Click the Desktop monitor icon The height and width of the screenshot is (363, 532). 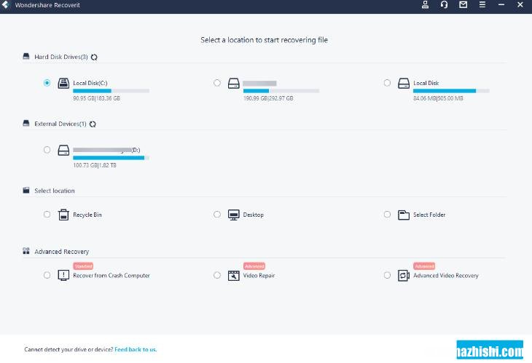pyautogui.click(x=234, y=215)
